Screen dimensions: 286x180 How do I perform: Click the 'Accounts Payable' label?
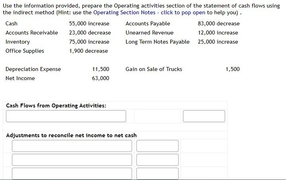(x=148, y=24)
